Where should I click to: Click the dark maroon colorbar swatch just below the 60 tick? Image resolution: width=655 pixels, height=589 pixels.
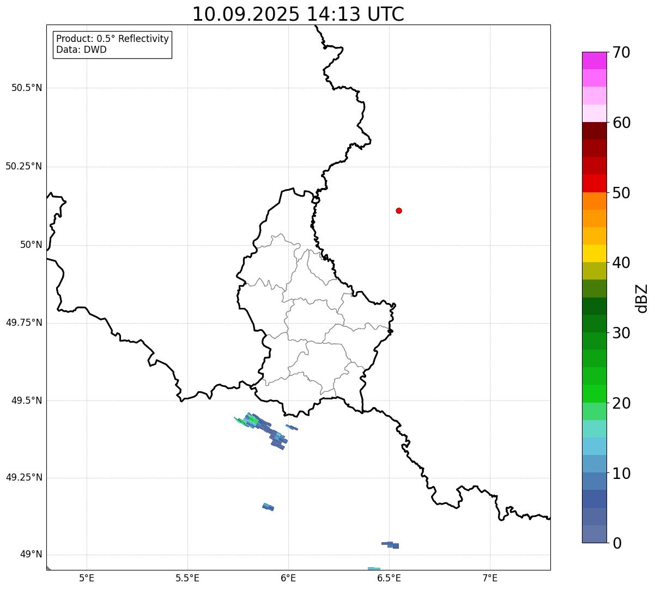click(594, 131)
